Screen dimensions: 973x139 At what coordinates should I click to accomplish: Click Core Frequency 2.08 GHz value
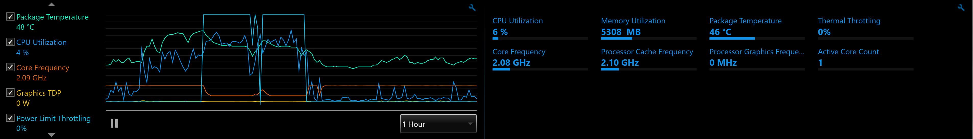click(x=511, y=63)
